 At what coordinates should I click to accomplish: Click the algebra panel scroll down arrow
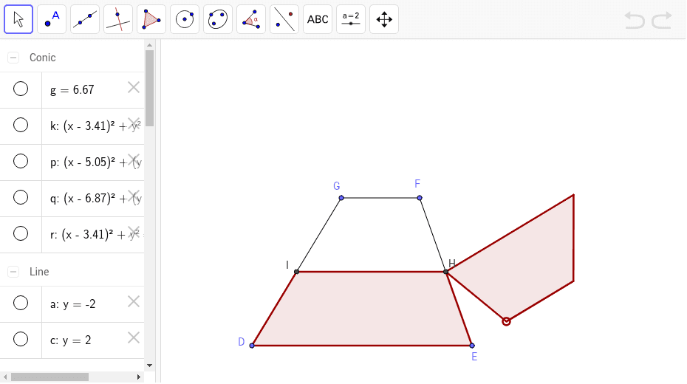point(149,366)
